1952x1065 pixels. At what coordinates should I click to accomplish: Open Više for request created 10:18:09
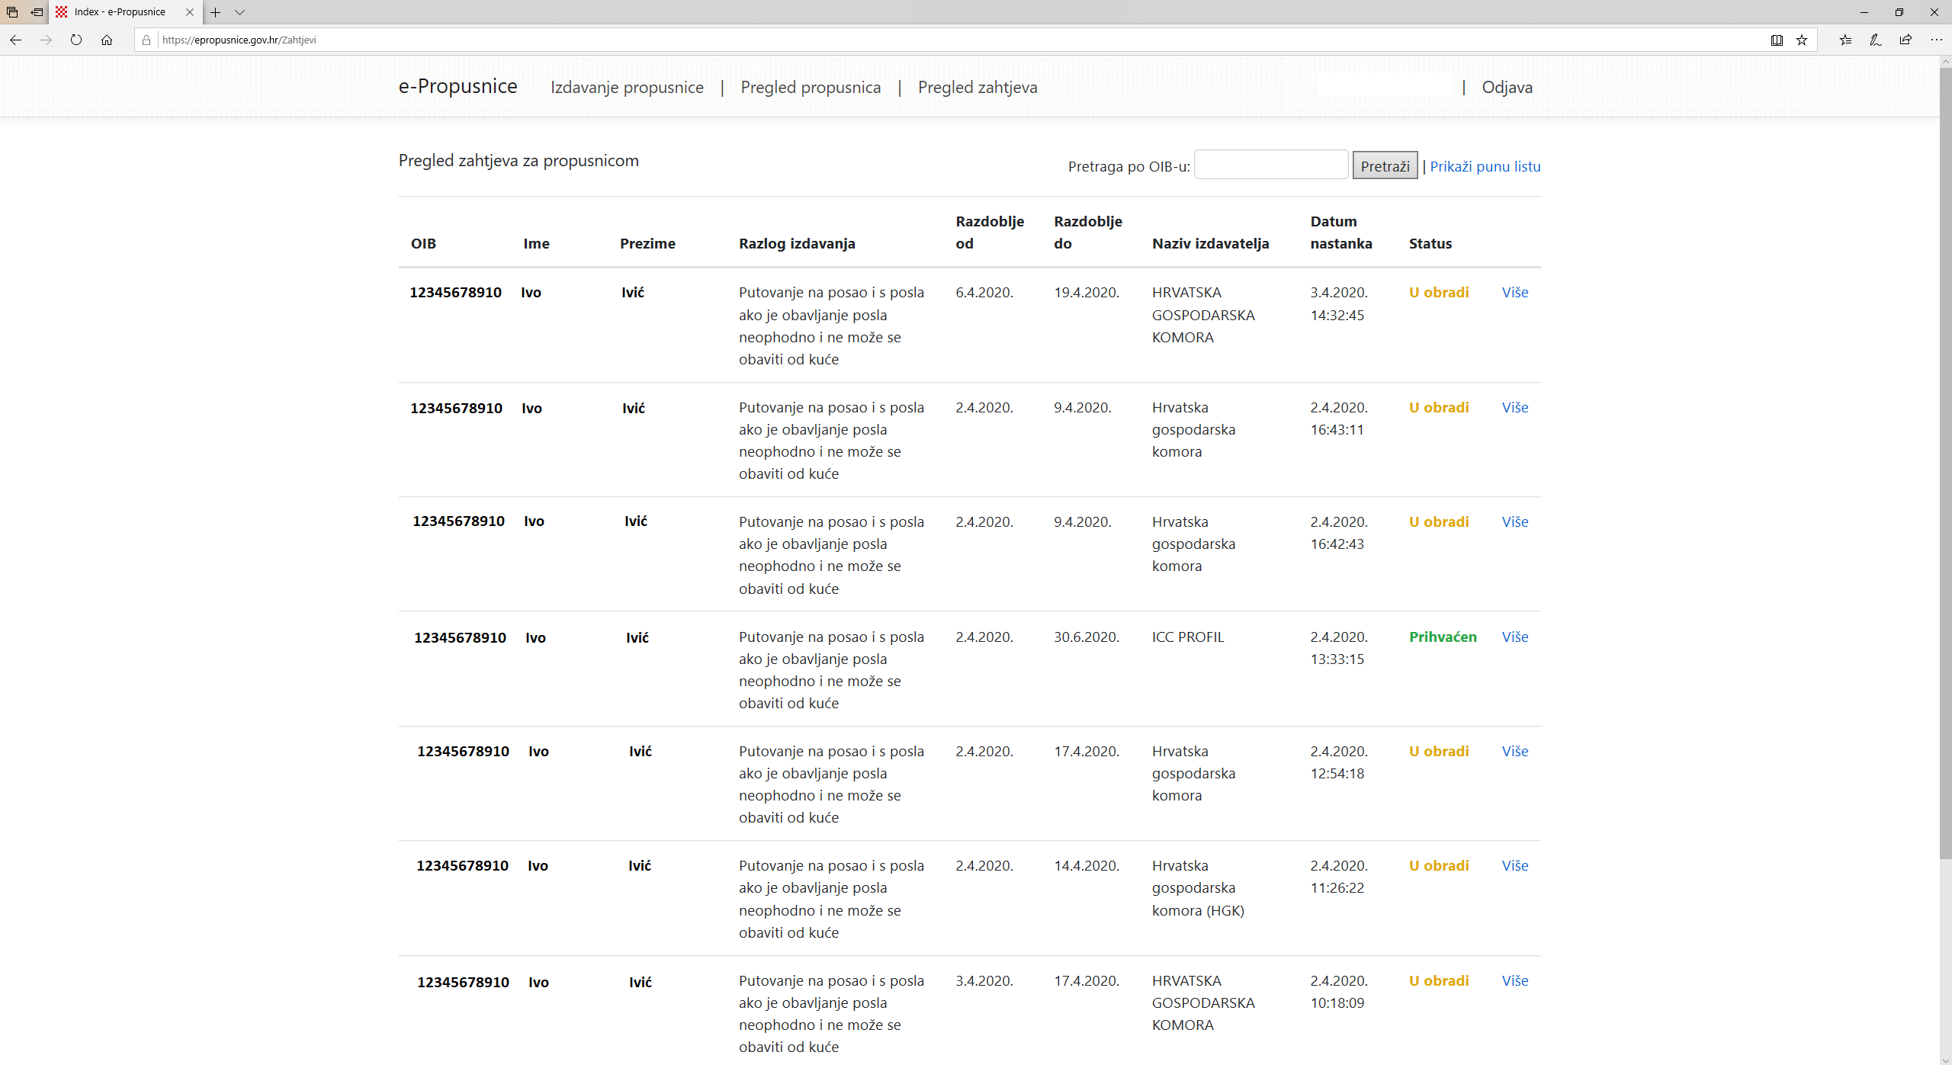click(1514, 981)
